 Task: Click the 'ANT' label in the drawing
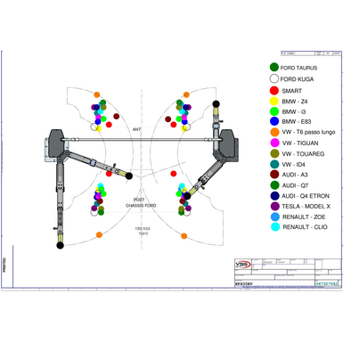click(136, 129)
